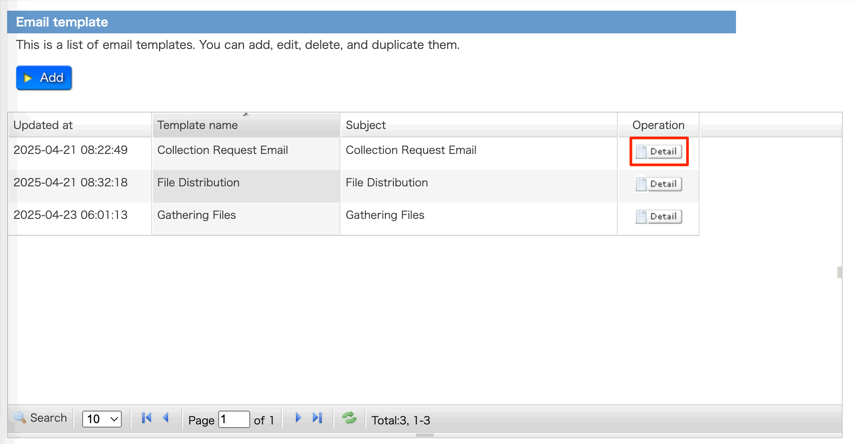Open Detail for the Gathering Files template

(658, 217)
